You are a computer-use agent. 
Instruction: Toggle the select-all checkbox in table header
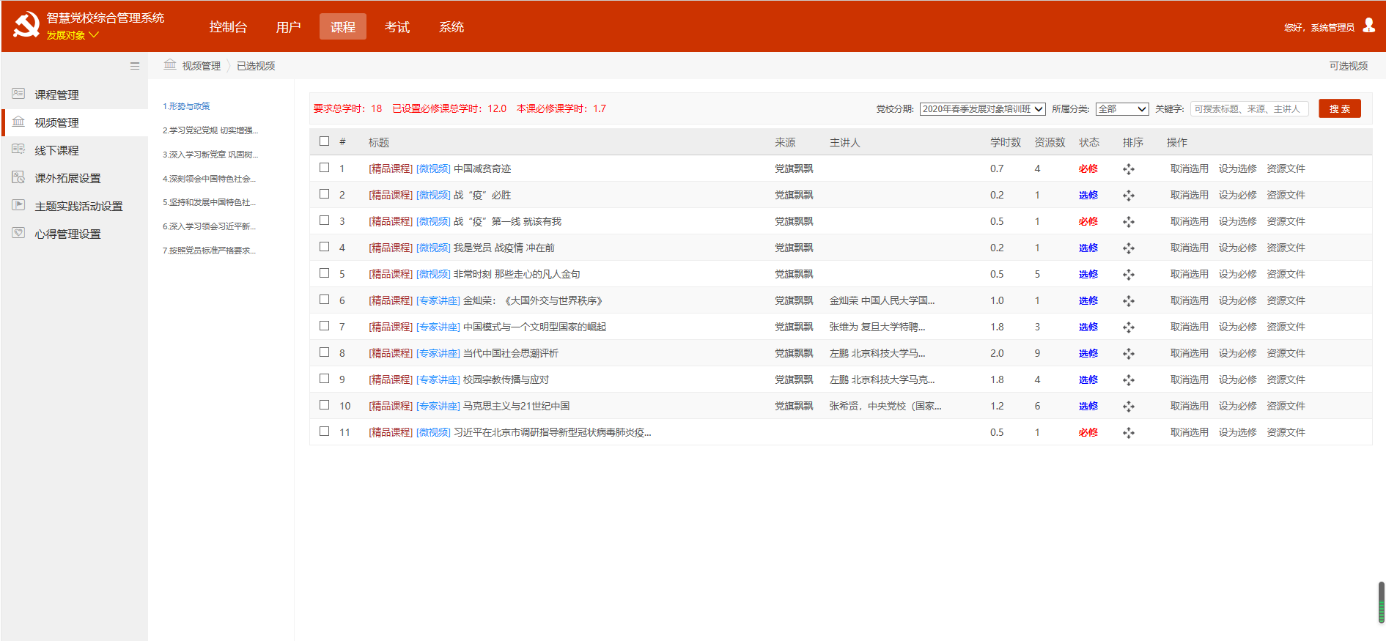(x=324, y=141)
